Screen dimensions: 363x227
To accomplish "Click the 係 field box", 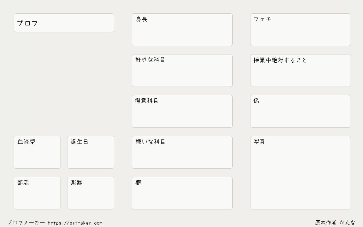I will [300, 111].
